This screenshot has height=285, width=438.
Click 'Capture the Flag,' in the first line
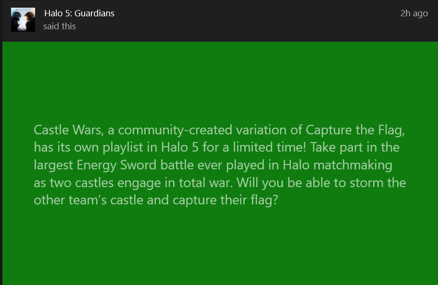tap(355, 130)
